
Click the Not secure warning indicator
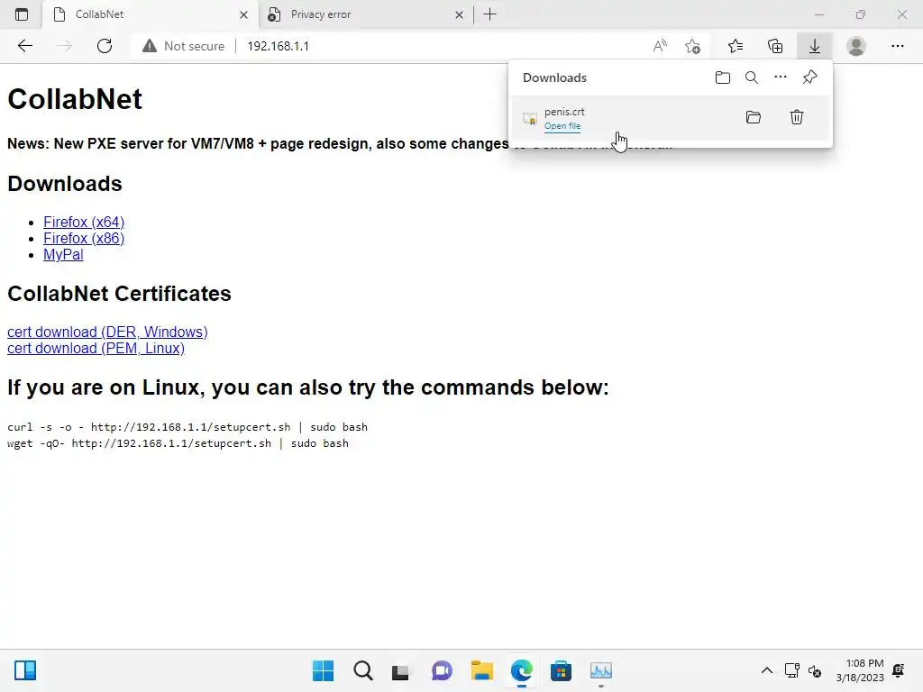[x=183, y=46]
